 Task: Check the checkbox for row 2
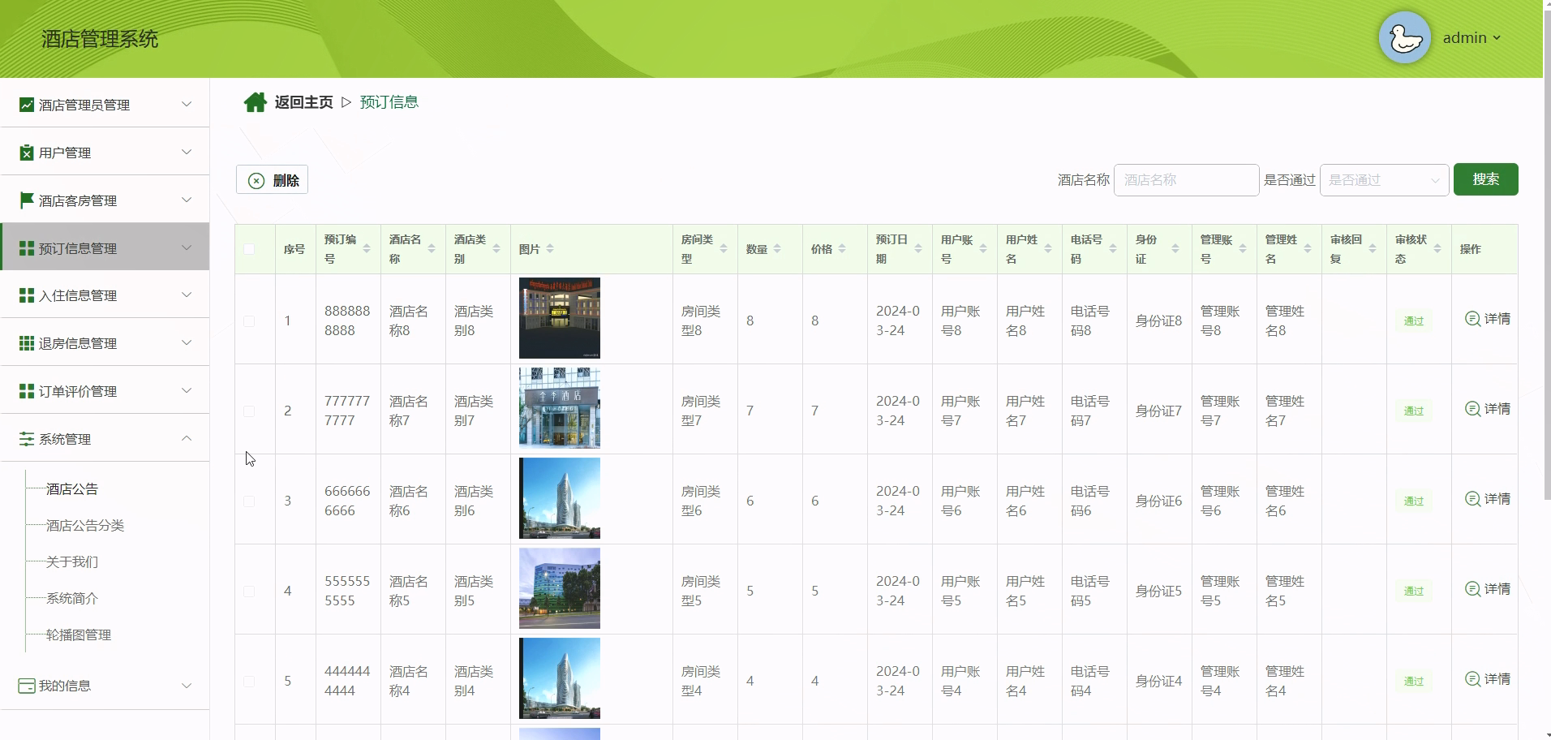pyautogui.click(x=249, y=411)
